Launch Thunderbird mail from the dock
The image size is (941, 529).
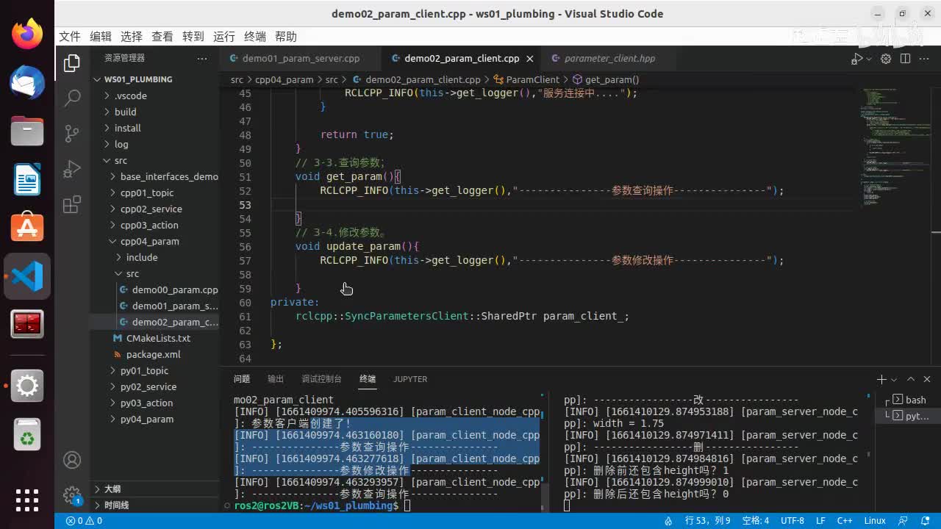point(27,83)
